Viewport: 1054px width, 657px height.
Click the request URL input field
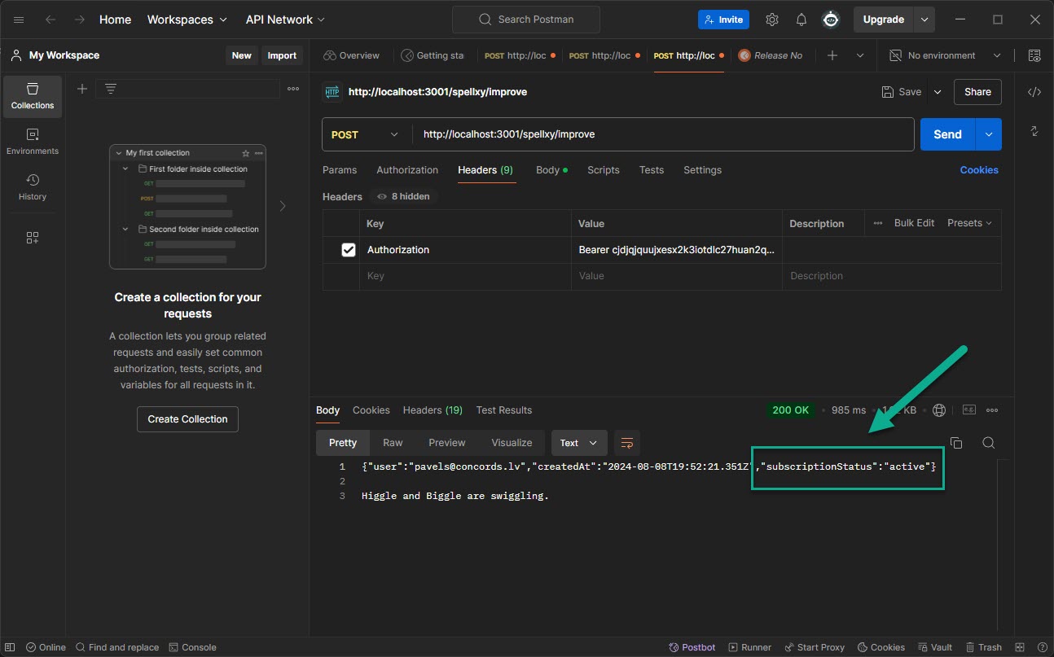[663, 134]
